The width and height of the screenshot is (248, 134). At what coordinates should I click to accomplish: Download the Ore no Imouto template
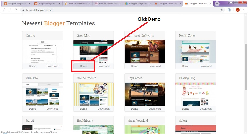click(x=104, y=109)
